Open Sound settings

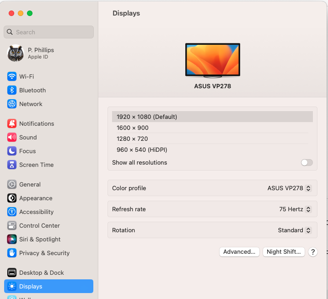[49, 137]
